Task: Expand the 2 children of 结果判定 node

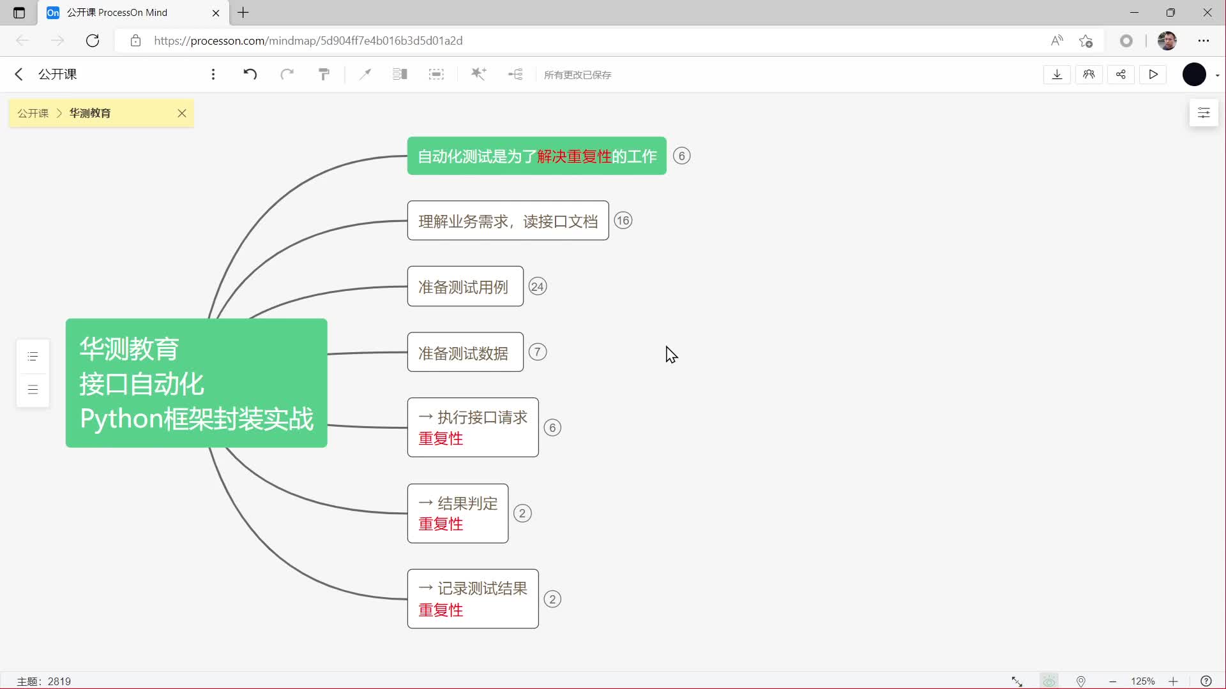Action: coord(522,514)
